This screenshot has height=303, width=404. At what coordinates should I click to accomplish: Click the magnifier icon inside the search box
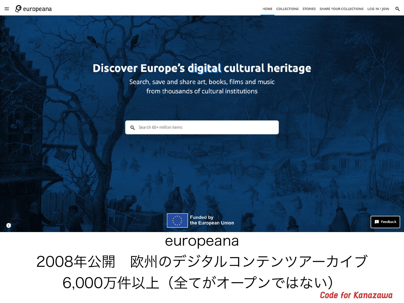(x=132, y=128)
